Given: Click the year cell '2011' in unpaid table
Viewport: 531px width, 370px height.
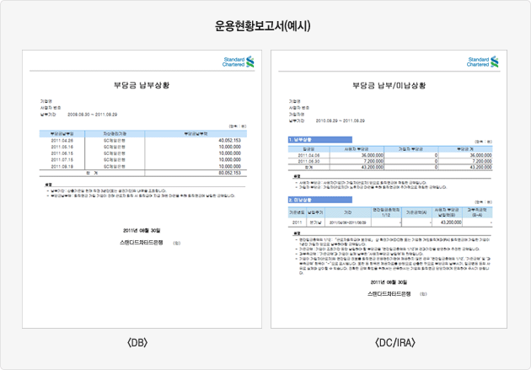Looking at the screenshot, I should coord(297,223).
